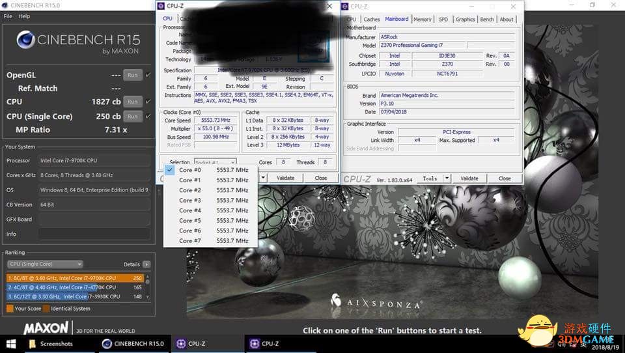Image resolution: width=625 pixels, height=353 pixels.
Task: Click the empty GFX Board field
Action: click(94, 219)
